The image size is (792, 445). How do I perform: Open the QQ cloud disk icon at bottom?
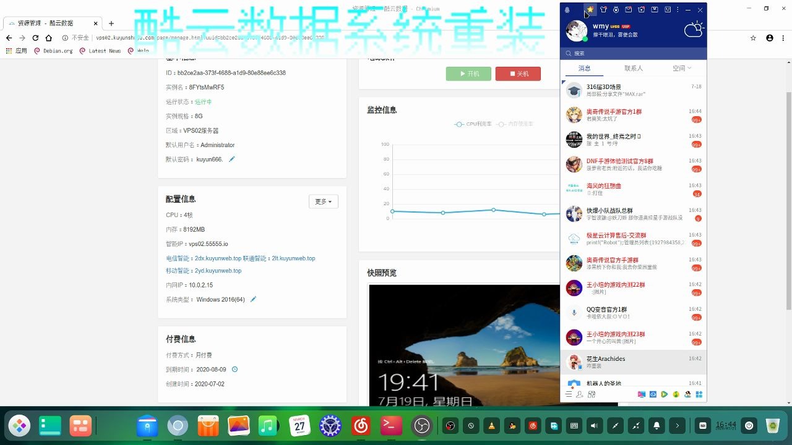click(x=653, y=394)
